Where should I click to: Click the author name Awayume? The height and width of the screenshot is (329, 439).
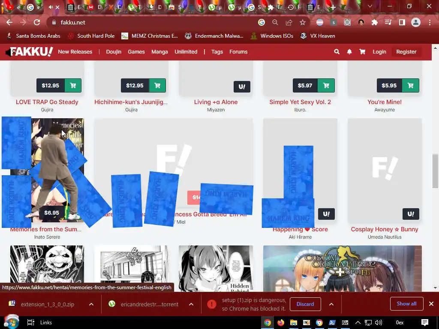pyautogui.click(x=385, y=110)
